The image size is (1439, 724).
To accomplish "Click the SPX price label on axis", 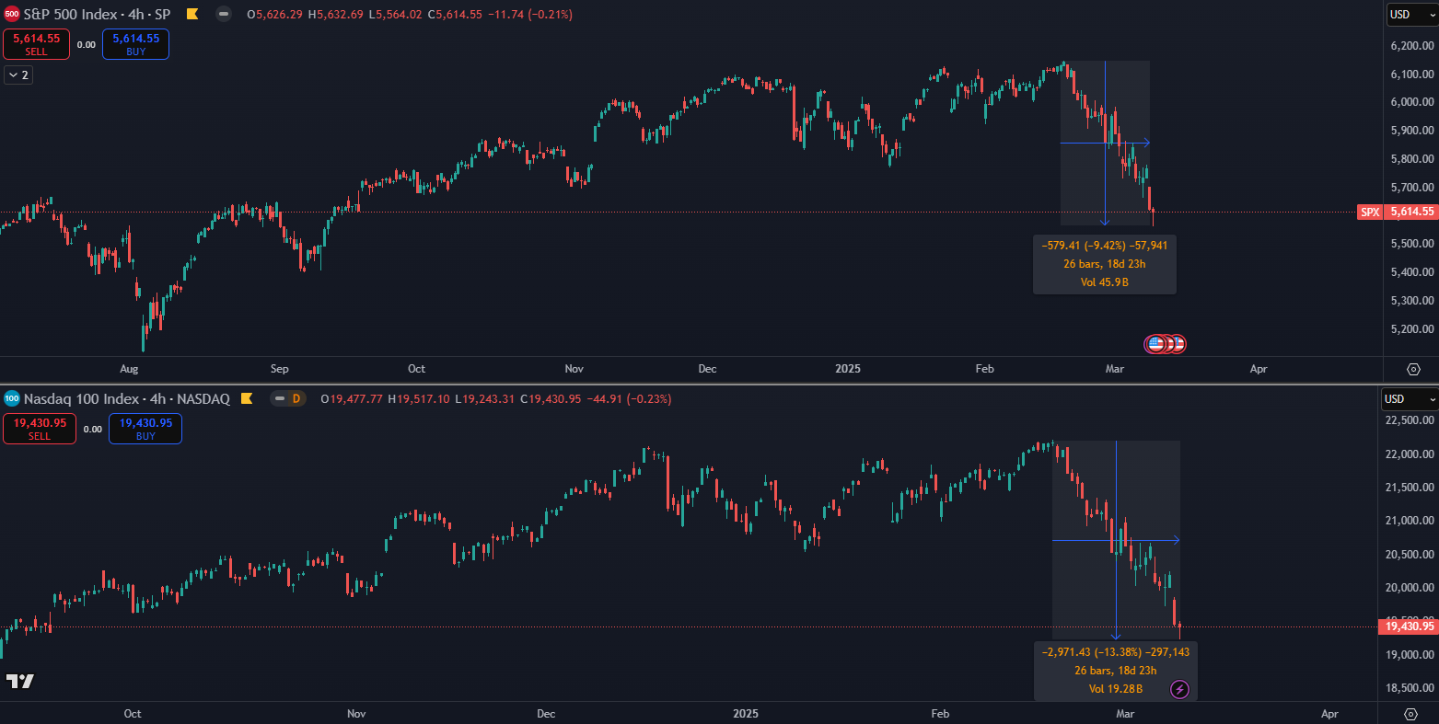I will click(x=1370, y=213).
